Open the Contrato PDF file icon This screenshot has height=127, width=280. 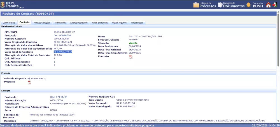point(130,57)
